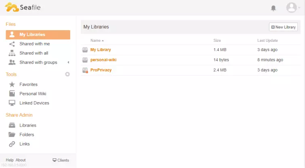Click the My Libraries person icon
305x168 pixels.
[12, 35]
